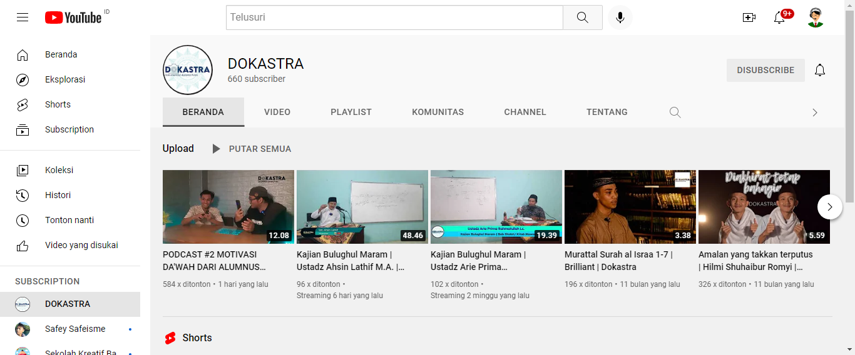
Task: Play all uploads with PUTAR SEMUA
Action: (x=252, y=149)
